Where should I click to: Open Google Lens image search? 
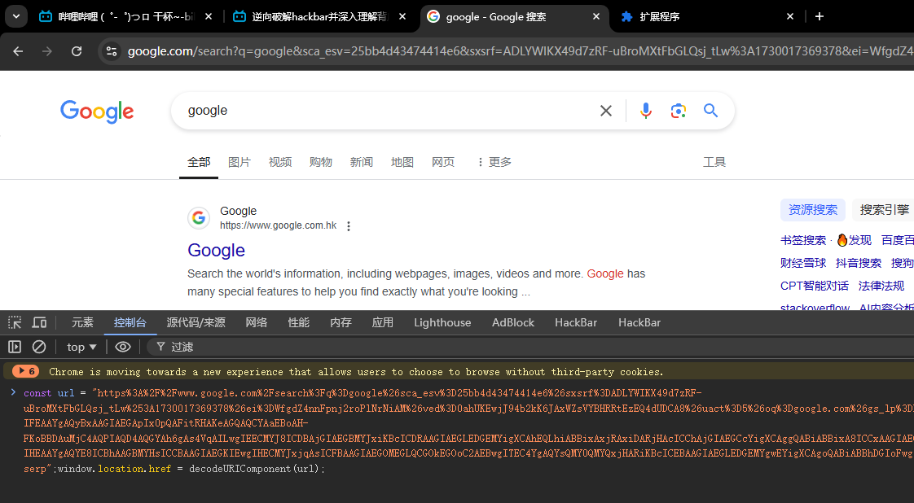(678, 111)
